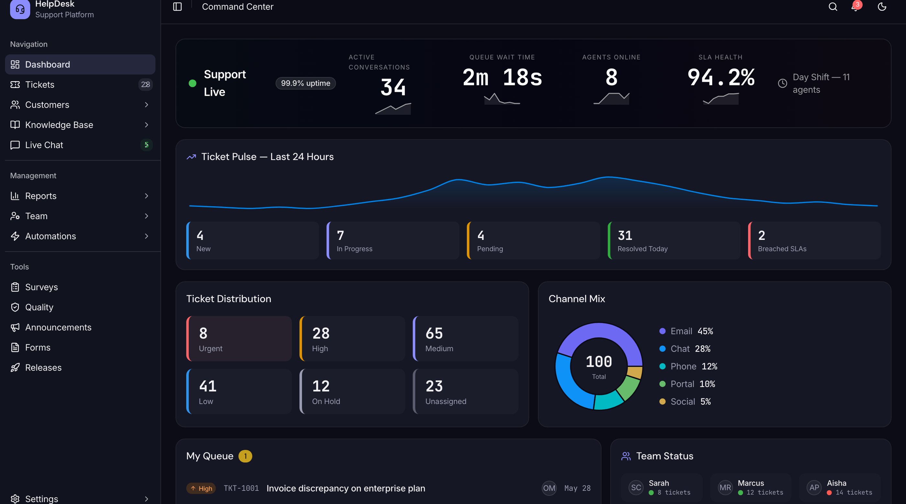The image size is (906, 504).
Task: Click the Forms document icon
Action: coord(15,348)
